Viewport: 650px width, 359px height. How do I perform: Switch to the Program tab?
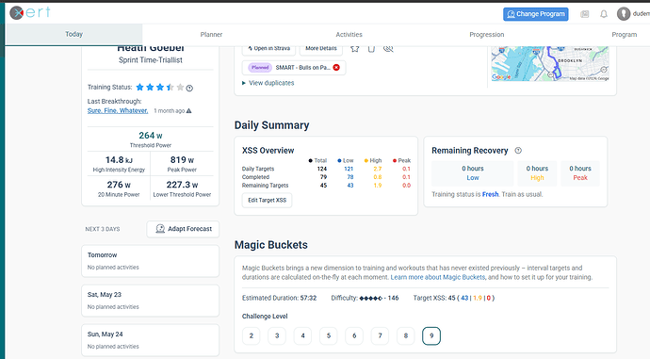click(624, 35)
